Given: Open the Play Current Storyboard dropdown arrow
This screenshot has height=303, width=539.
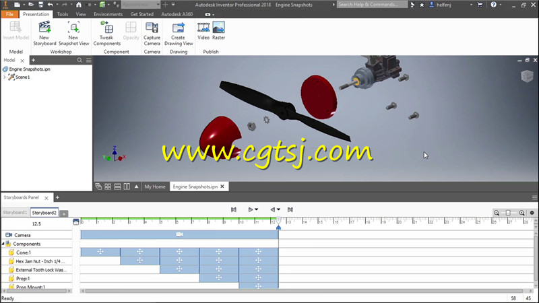Looking at the screenshot, I should point(257,209).
